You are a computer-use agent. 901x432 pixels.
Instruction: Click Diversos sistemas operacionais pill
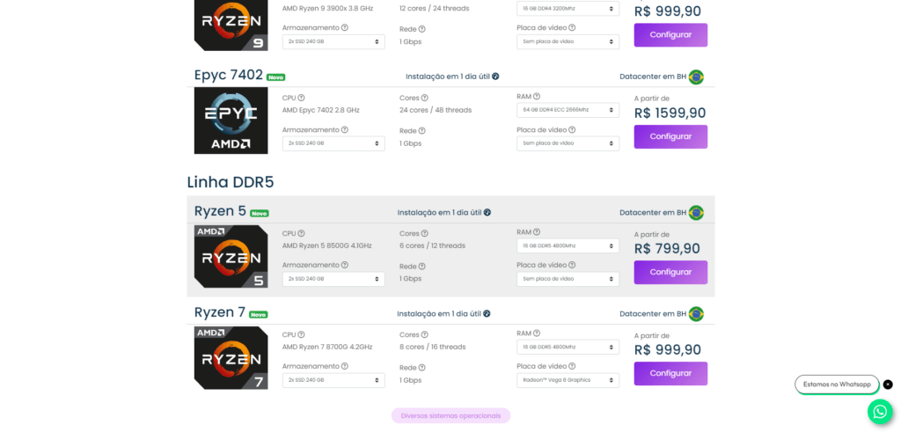pyautogui.click(x=450, y=415)
